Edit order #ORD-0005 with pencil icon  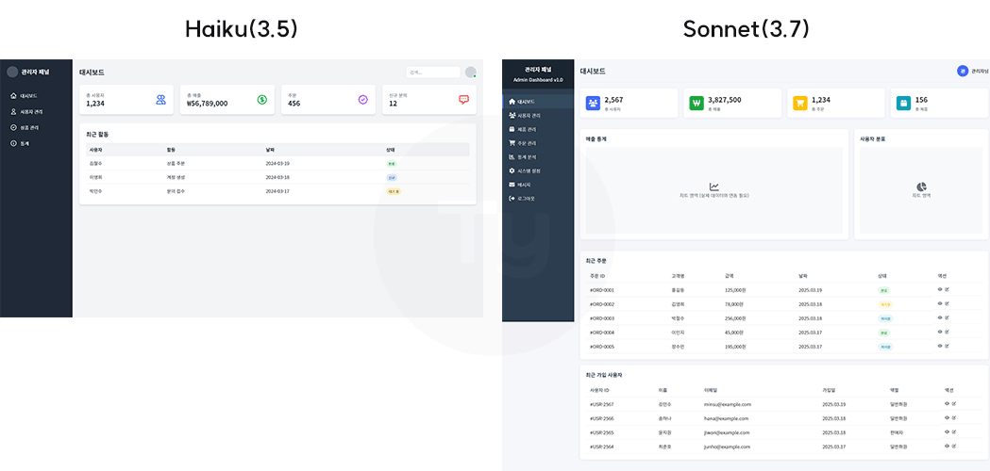948,346
